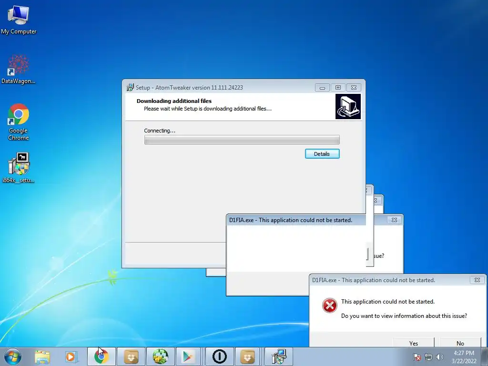488x366 pixels.
Task: Open the Windows Start menu orb
Action: click(13, 356)
